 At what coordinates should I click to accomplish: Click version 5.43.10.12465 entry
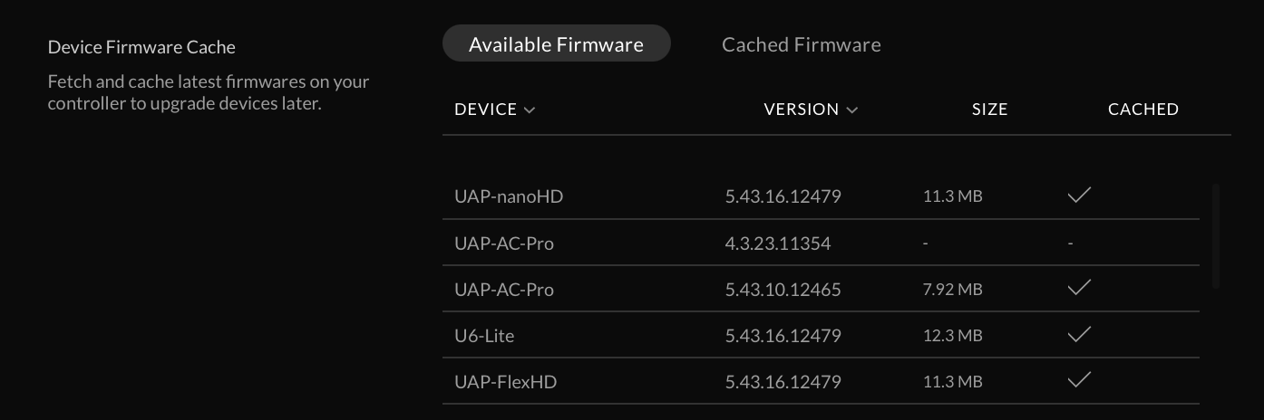coord(783,290)
